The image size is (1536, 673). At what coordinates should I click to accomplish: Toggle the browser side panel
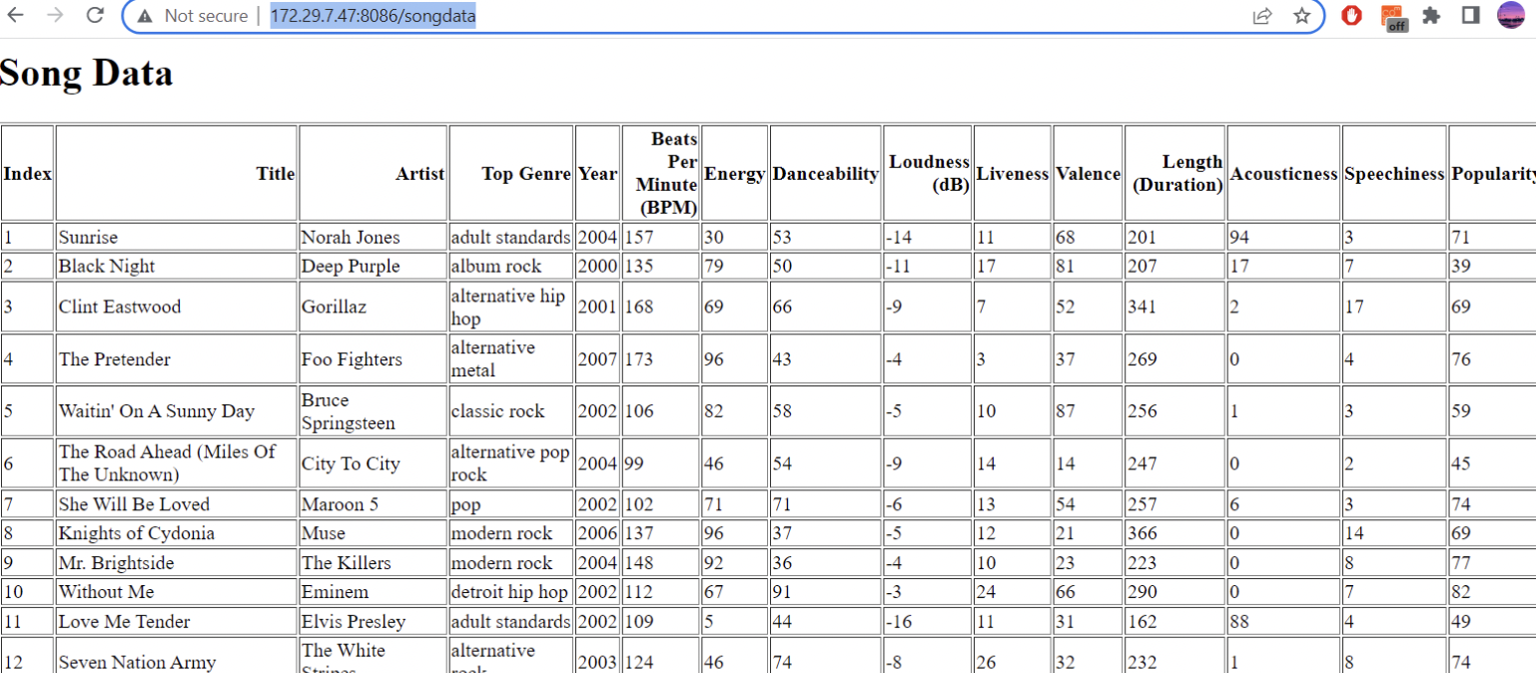point(1470,15)
